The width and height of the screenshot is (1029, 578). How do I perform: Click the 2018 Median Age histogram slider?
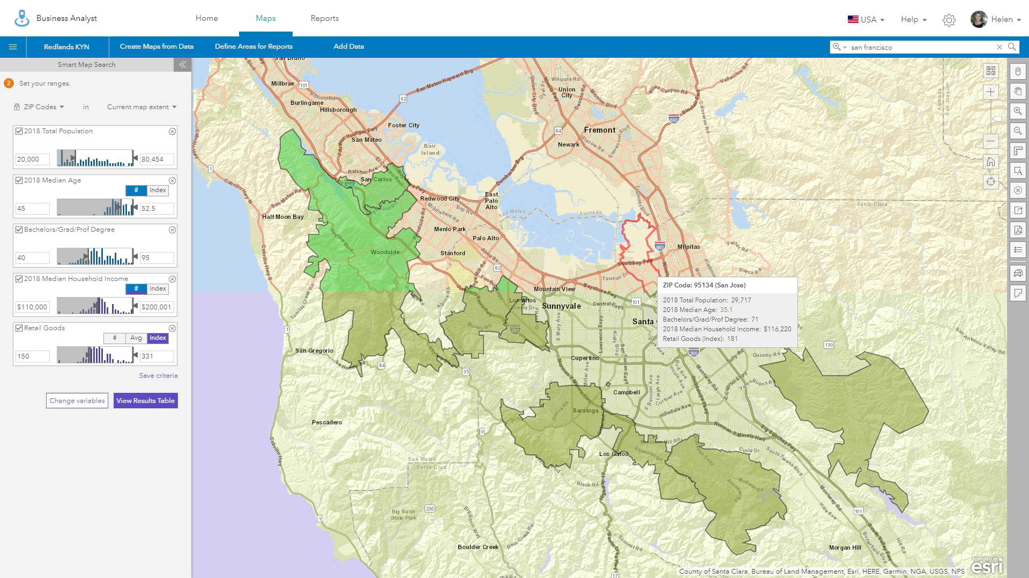pos(95,207)
